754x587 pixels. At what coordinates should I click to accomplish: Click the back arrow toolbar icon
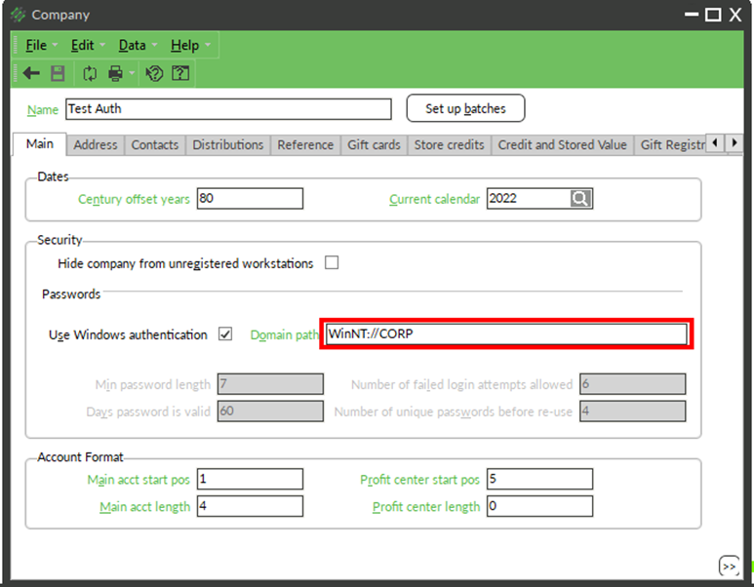(x=31, y=73)
